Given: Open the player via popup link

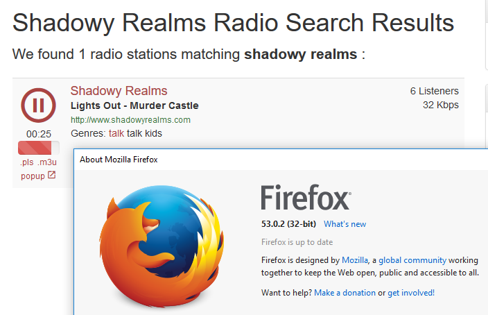Looking at the screenshot, I should coord(33,176).
